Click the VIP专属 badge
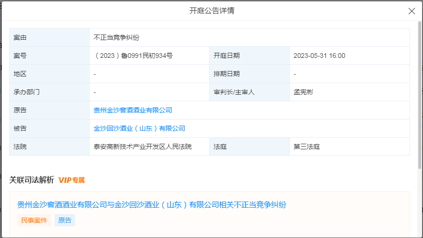The height and width of the screenshot is (238, 423). (x=71, y=180)
